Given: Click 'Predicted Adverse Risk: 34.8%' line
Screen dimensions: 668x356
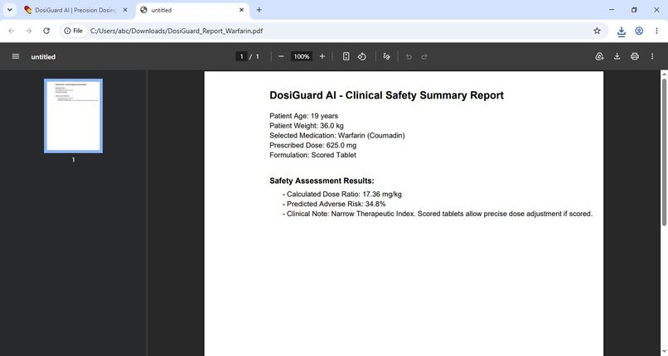Looking at the screenshot, I should 334,204.
